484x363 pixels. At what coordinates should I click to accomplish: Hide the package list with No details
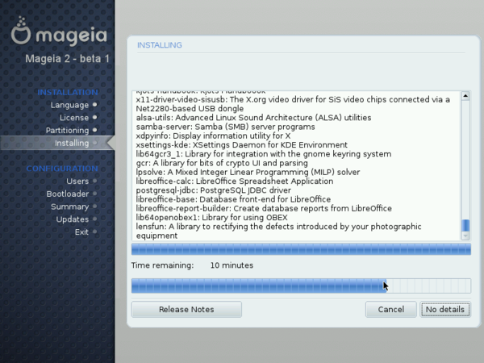coord(445,309)
